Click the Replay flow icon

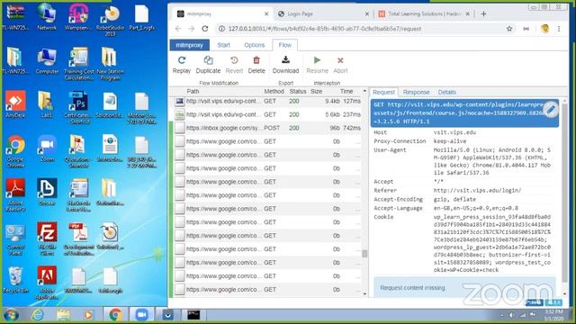click(x=182, y=60)
